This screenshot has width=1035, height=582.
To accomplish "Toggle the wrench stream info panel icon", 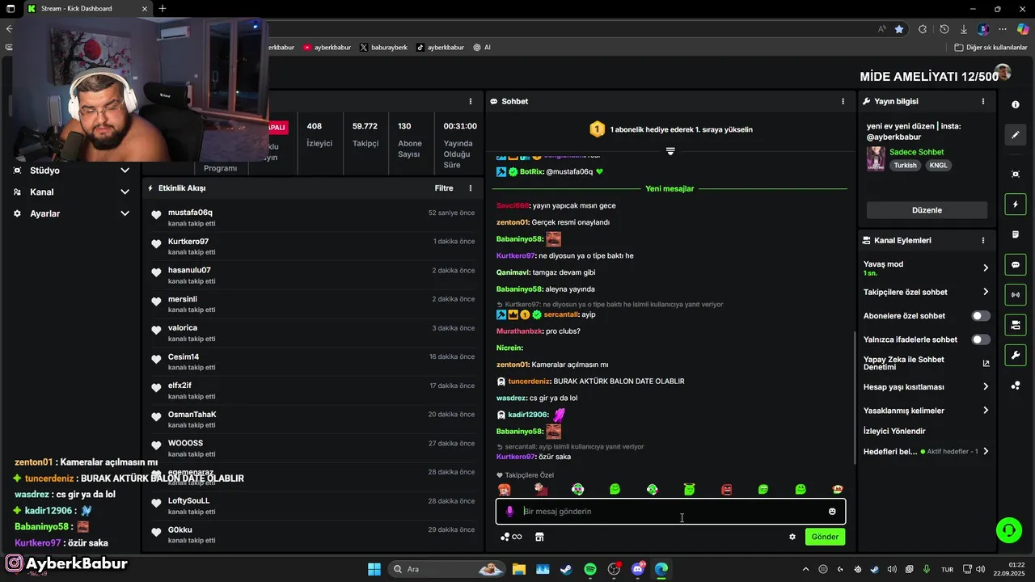I will point(1016,355).
